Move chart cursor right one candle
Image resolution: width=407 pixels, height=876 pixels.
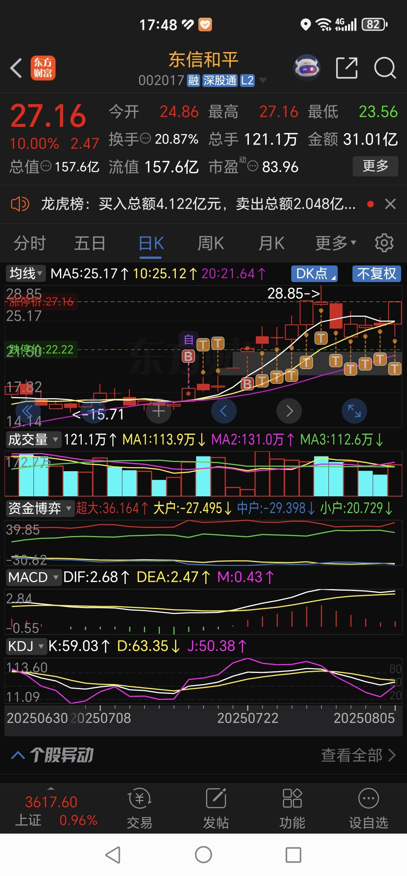point(289,411)
